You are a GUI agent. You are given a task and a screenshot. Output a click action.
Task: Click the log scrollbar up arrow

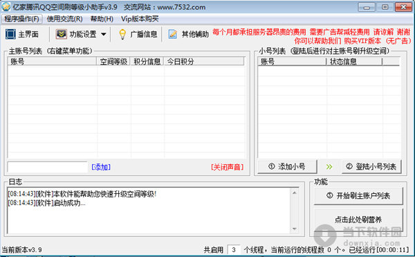click(x=295, y=193)
